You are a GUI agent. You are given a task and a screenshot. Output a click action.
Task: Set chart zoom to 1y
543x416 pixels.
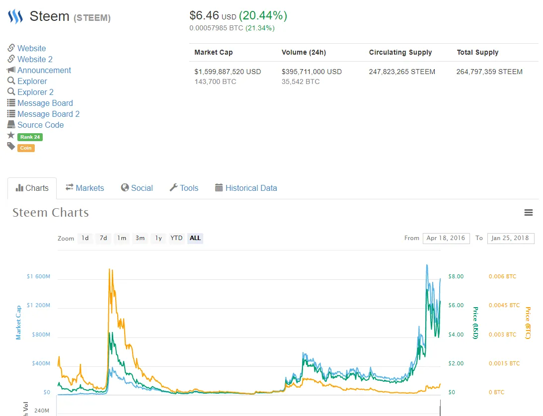coord(158,238)
